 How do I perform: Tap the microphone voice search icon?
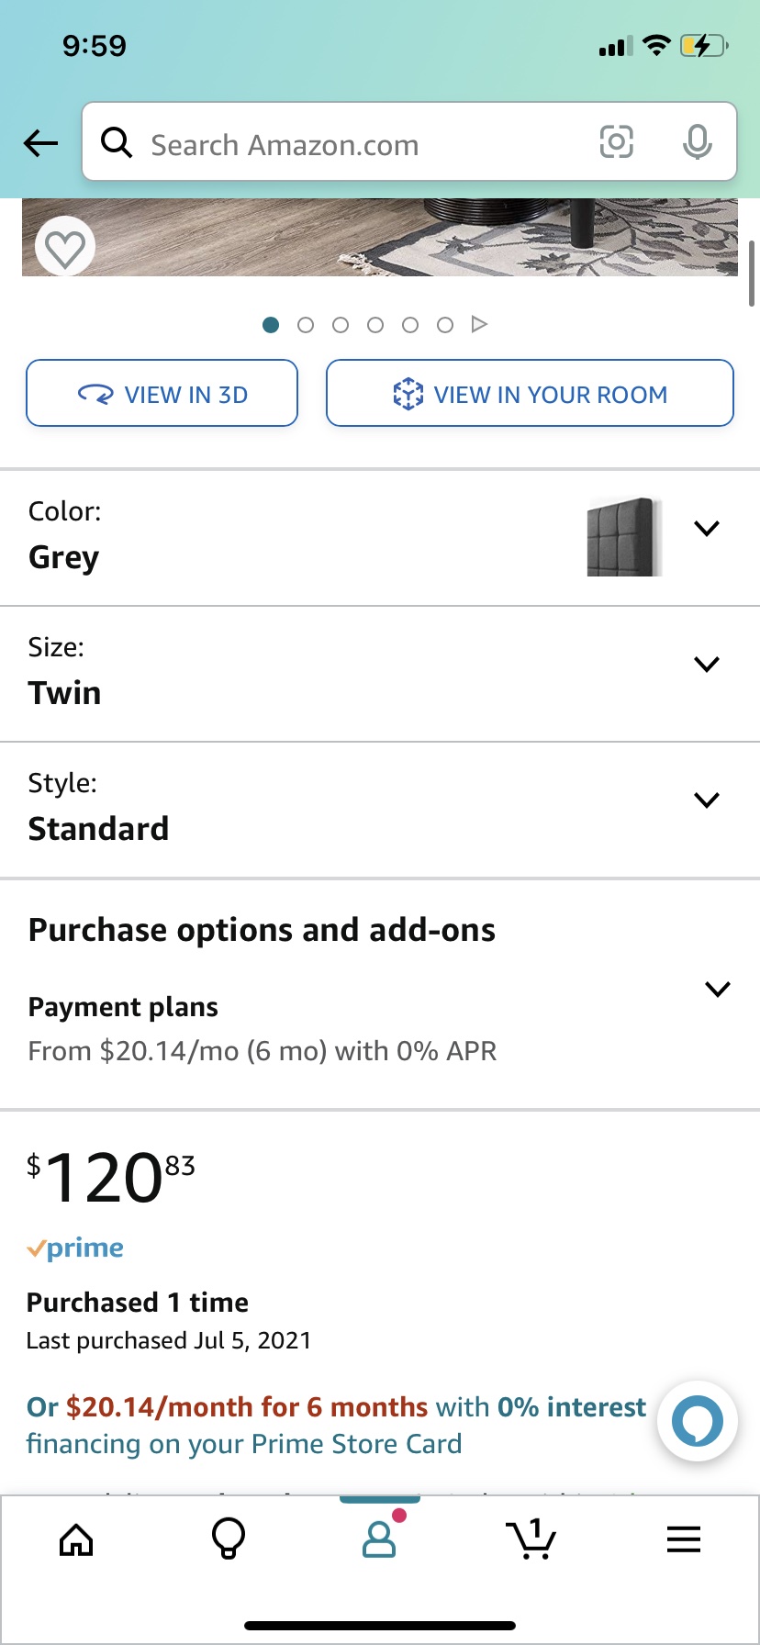coord(697,142)
